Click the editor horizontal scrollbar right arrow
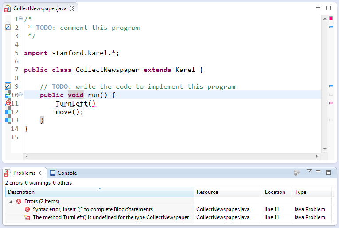The image size is (339, 228). 317,156
